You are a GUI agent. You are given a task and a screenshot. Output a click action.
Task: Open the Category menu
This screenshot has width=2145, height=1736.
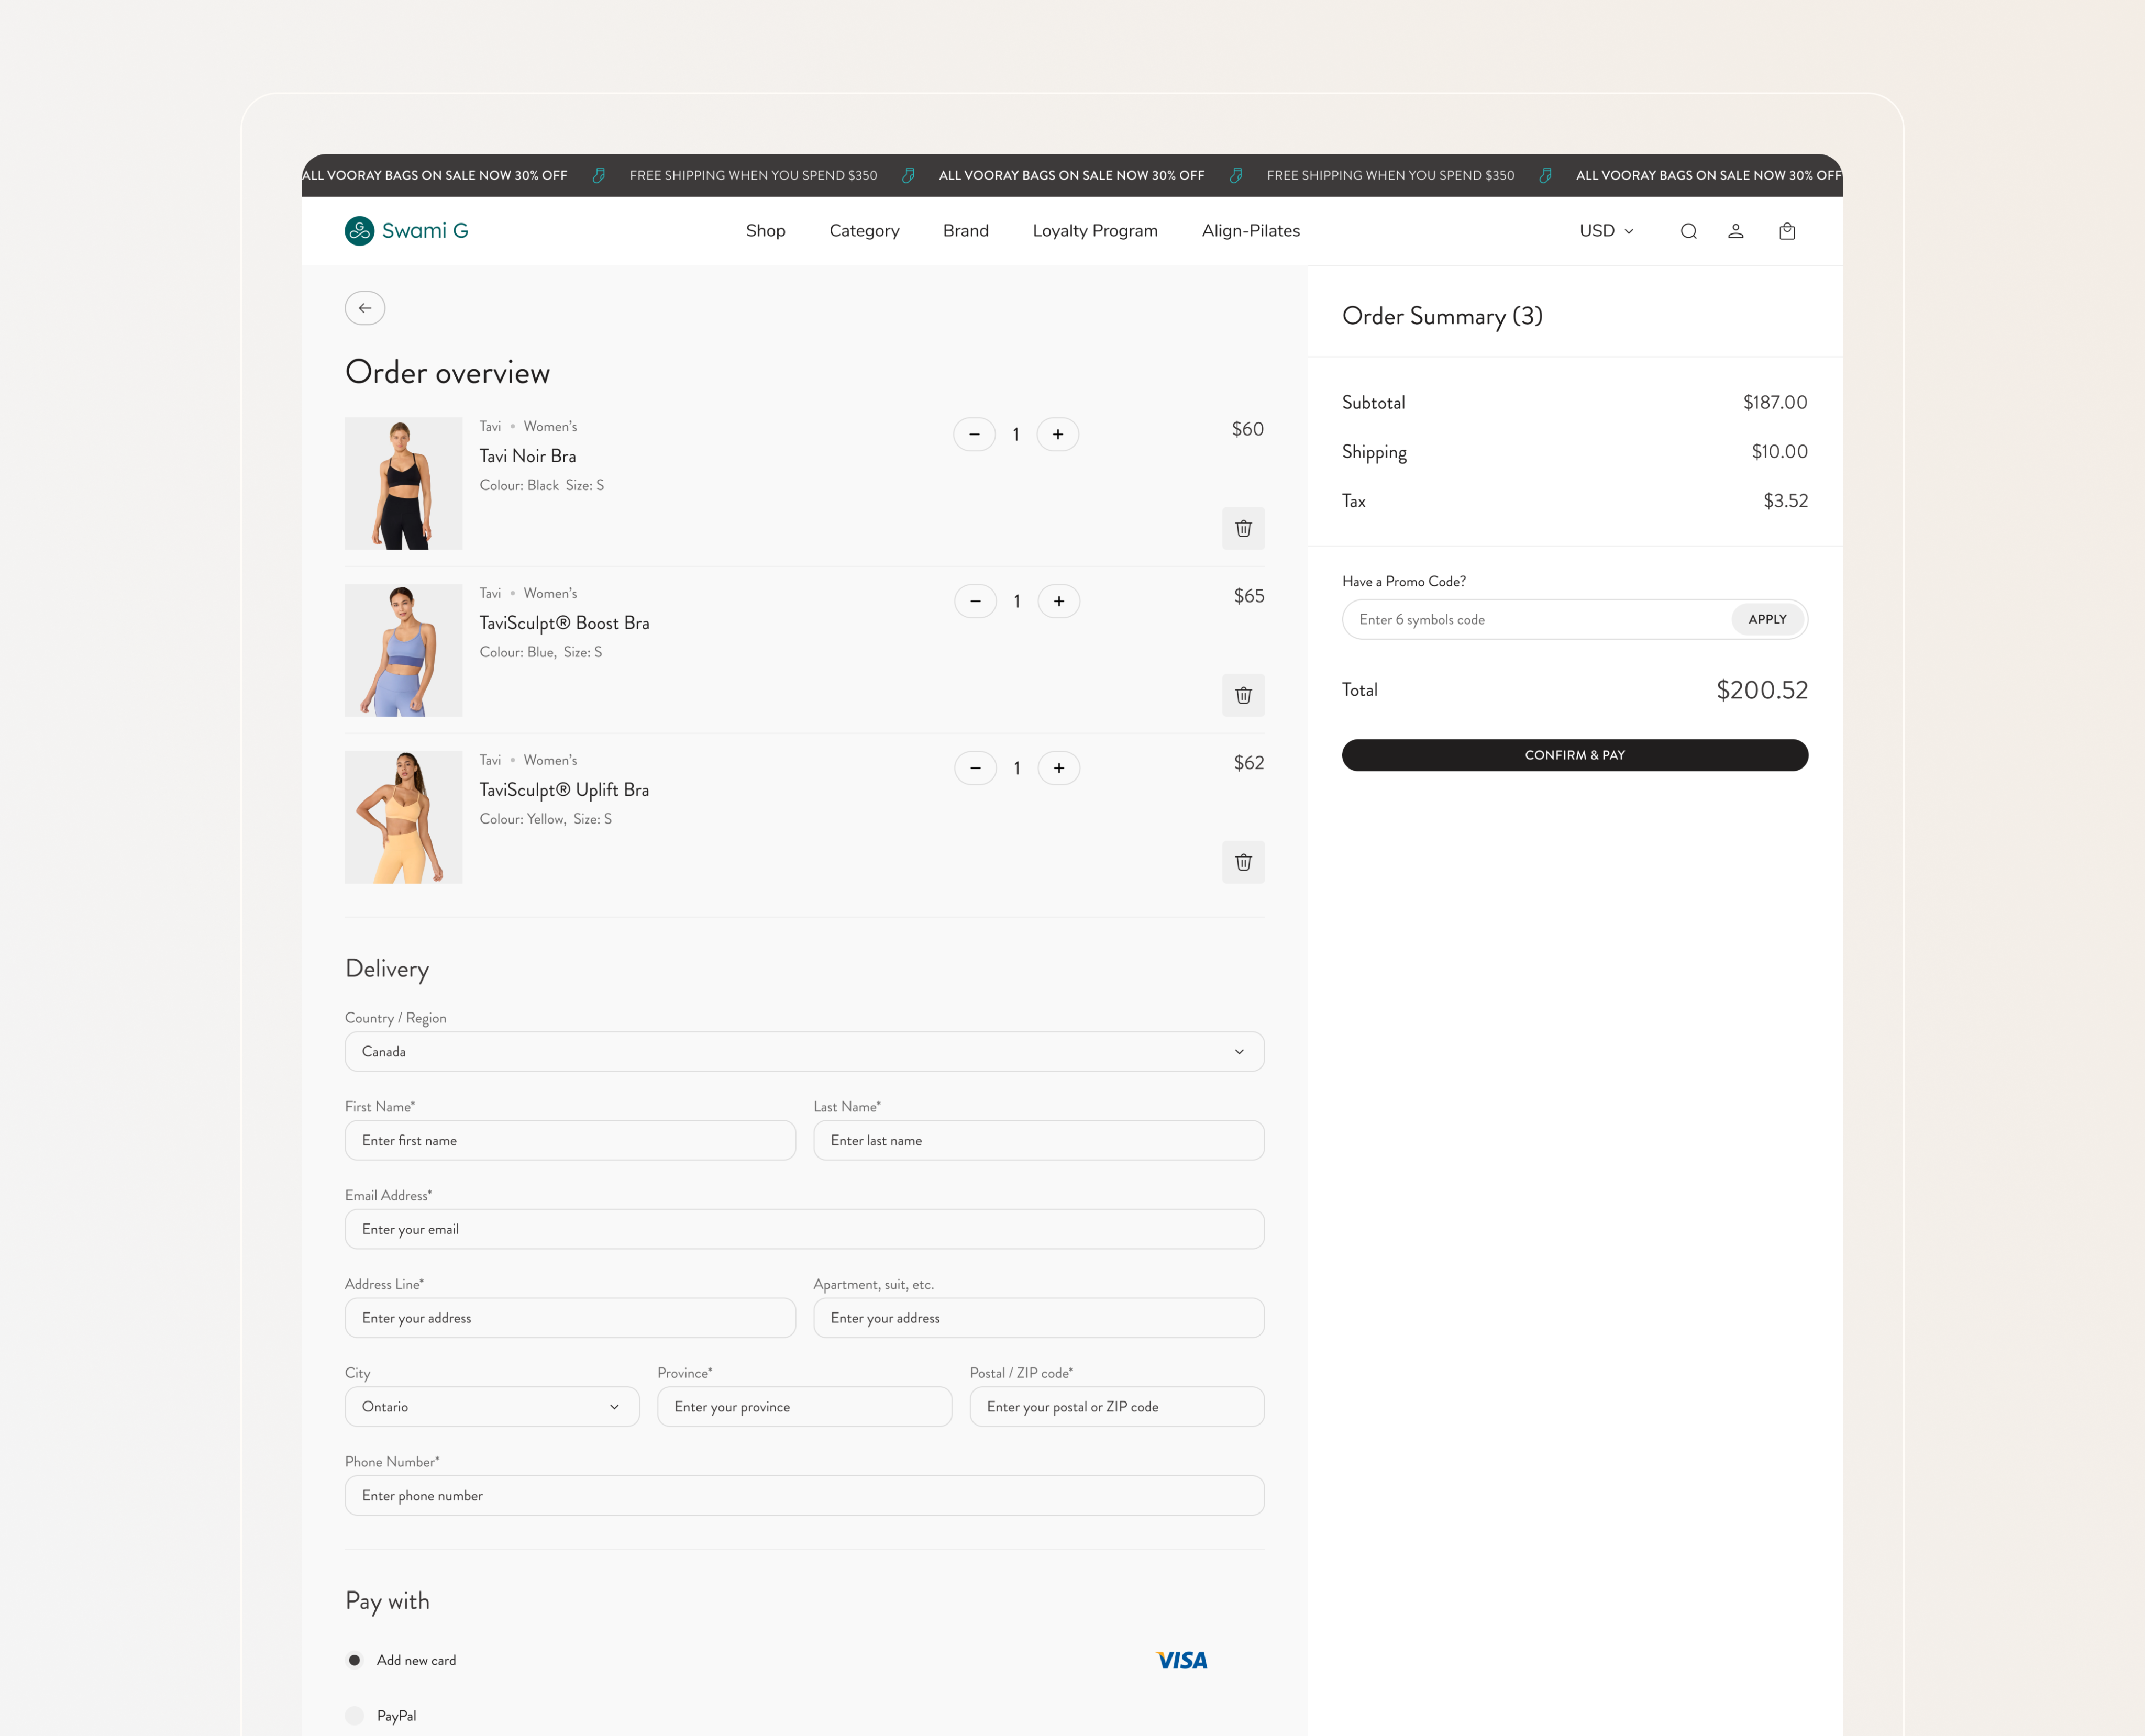(x=865, y=231)
